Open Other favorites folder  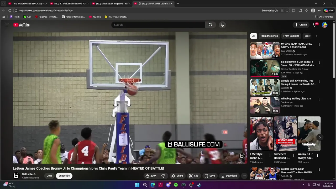tap(324, 17)
